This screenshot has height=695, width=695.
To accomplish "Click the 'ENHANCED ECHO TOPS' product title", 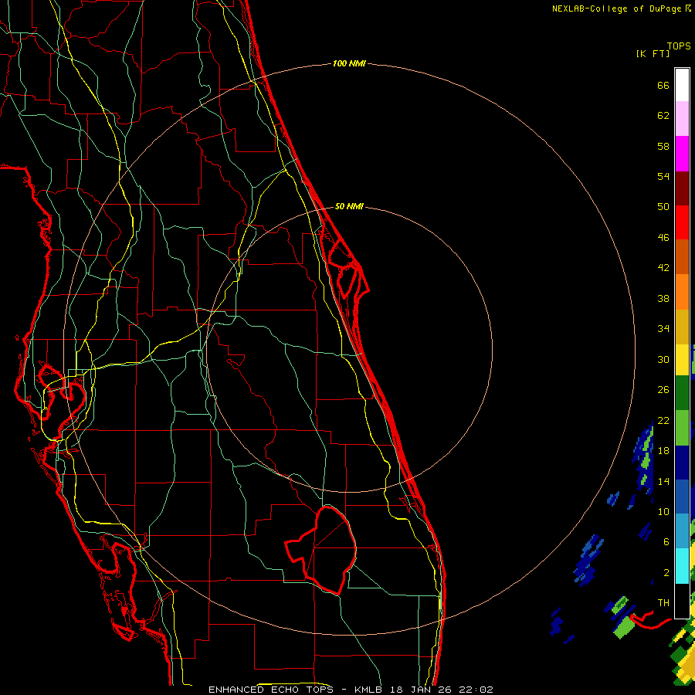I will coord(271,690).
